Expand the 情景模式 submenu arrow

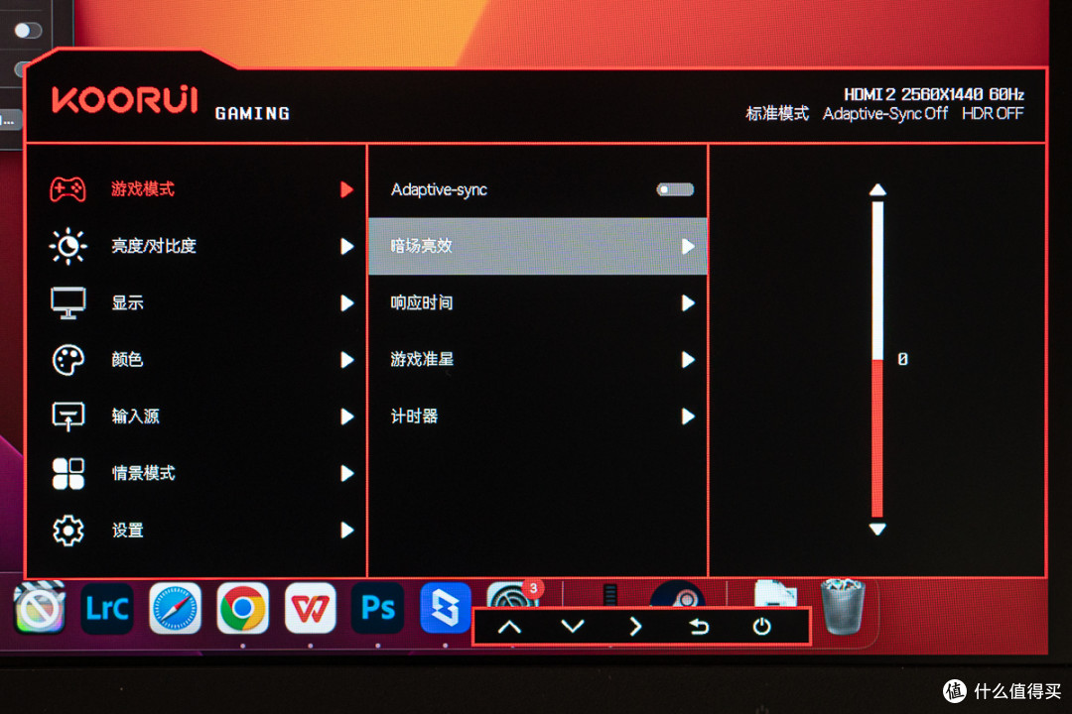(346, 473)
